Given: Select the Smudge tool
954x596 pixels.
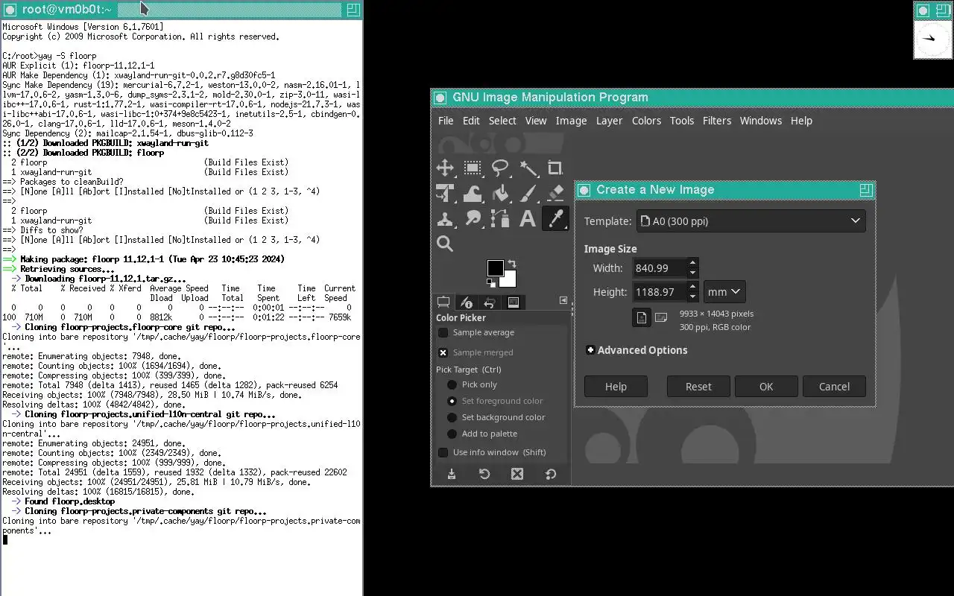Looking at the screenshot, I should click(x=473, y=218).
